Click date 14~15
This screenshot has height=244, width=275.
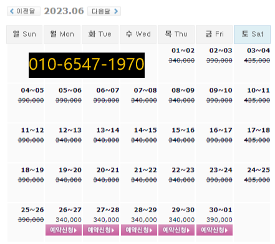[x=145, y=130]
